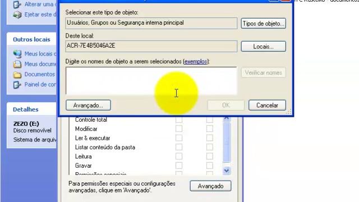Screen dimensions: 359x202
Task: Select the Modificar permission label
Action: [x=86, y=129]
